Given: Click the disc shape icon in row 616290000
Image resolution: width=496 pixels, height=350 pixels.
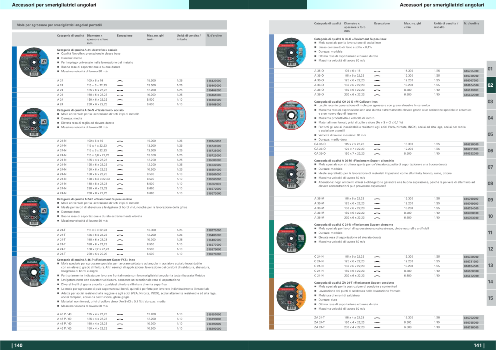Looking at the screenshot, I should (x=377, y=144).
